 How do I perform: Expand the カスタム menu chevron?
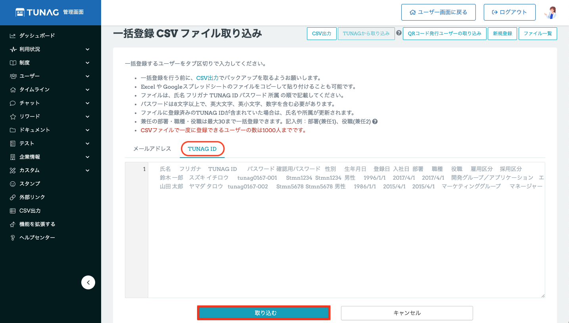point(87,170)
